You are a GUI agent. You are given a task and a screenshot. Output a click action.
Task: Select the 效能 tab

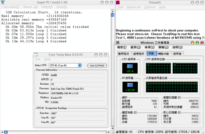(x=152, y=54)
